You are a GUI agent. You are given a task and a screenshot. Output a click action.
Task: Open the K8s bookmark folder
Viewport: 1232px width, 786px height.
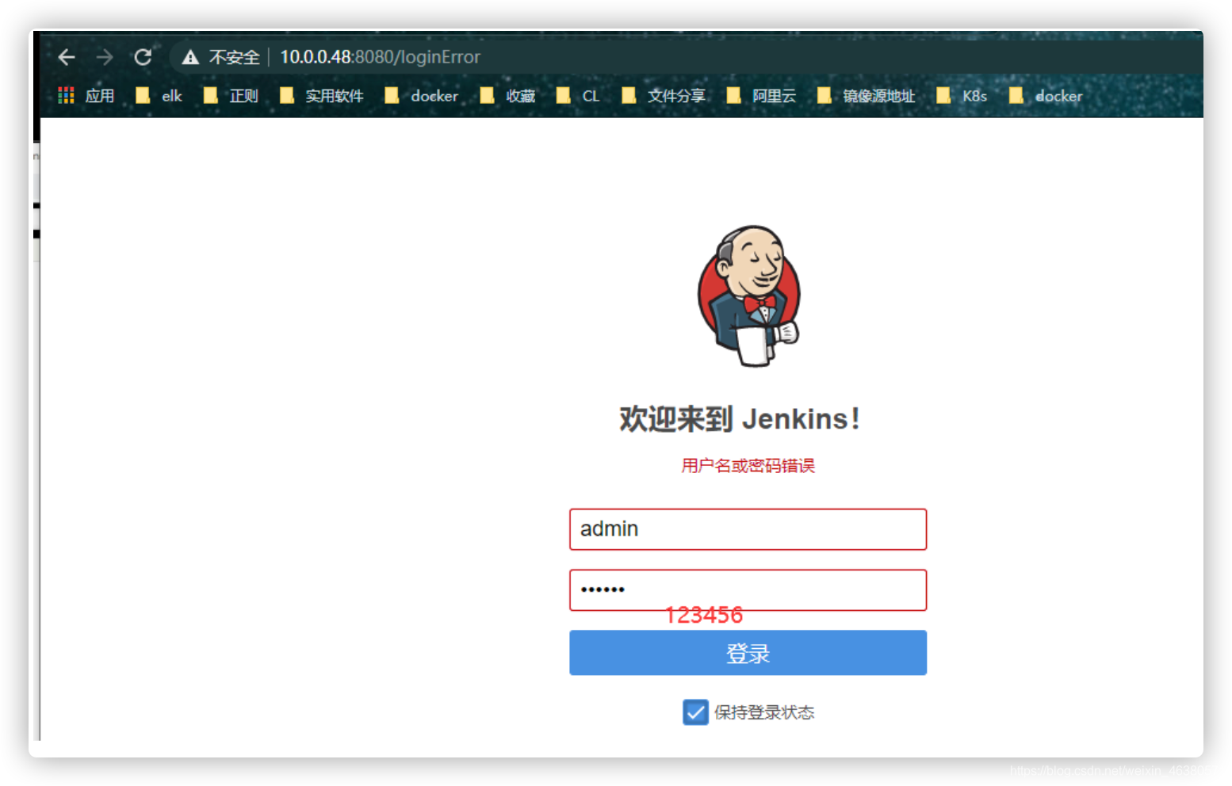pyautogui.click(x=962, y=96)
